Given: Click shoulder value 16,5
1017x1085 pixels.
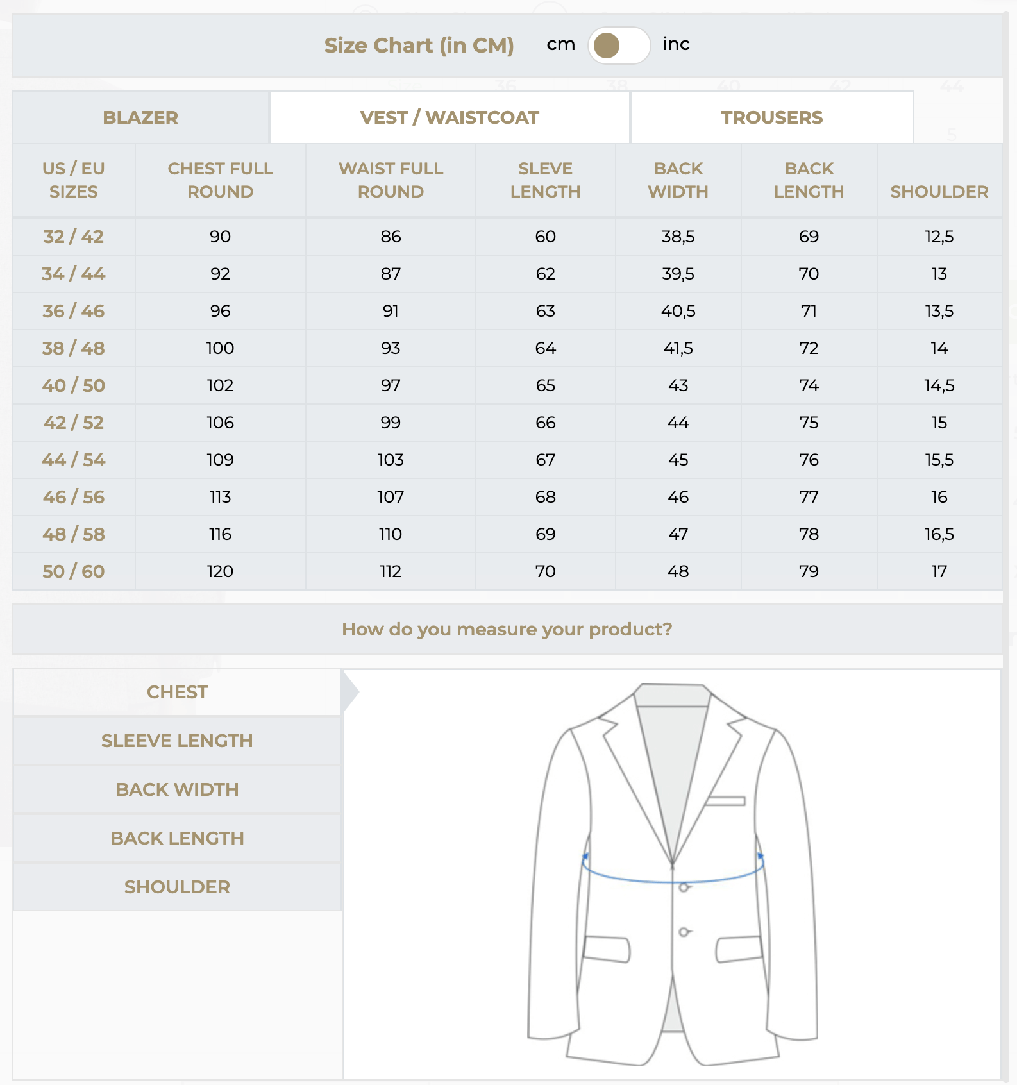Looking at the screenshot, I should click(939, 534).
